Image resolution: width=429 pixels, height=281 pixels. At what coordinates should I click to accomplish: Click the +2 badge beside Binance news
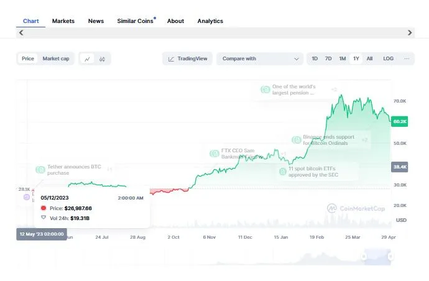point(365,140)
